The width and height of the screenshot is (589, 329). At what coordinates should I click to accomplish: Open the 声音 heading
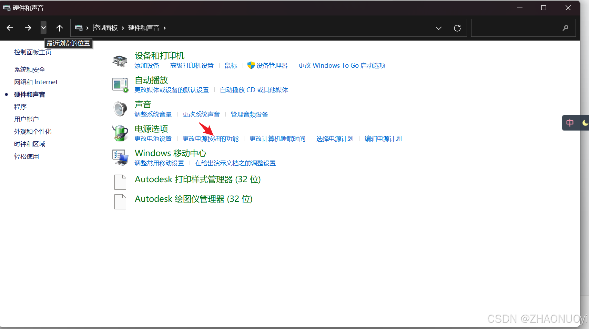143,105
